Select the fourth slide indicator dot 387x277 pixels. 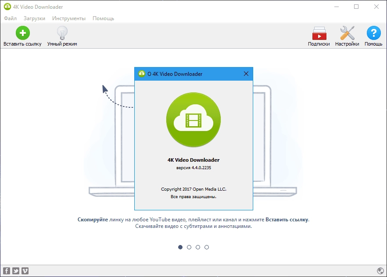tap(207, 247)
